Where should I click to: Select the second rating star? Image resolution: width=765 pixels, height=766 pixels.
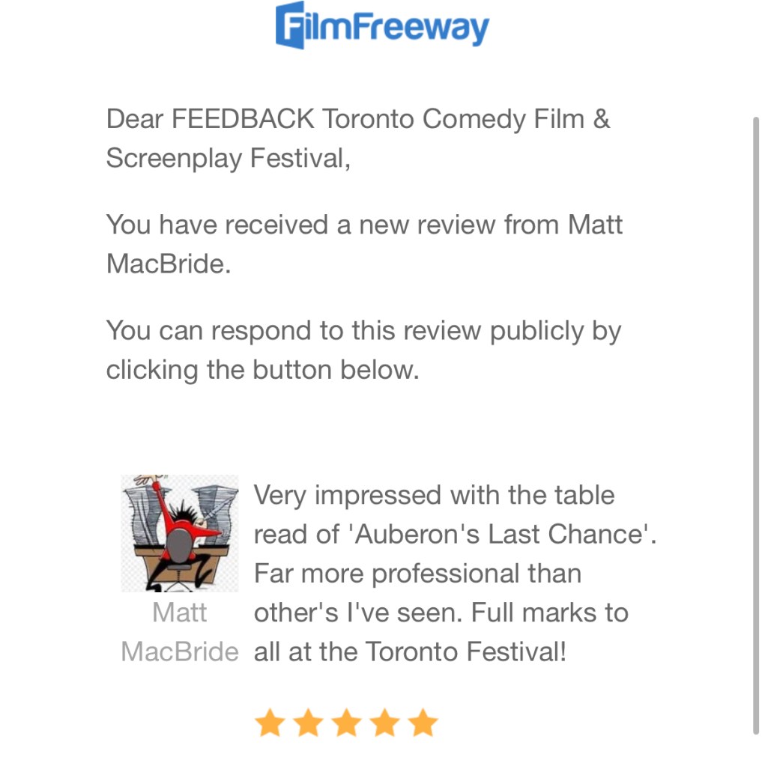[308, 723]
